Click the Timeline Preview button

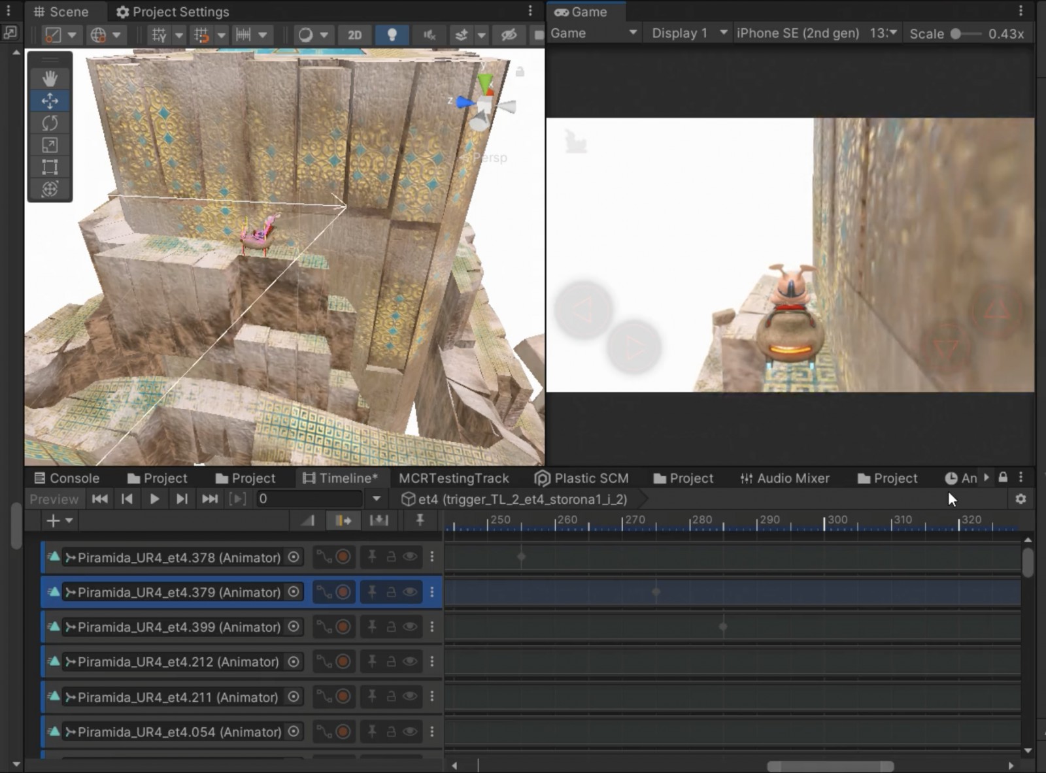54,499
